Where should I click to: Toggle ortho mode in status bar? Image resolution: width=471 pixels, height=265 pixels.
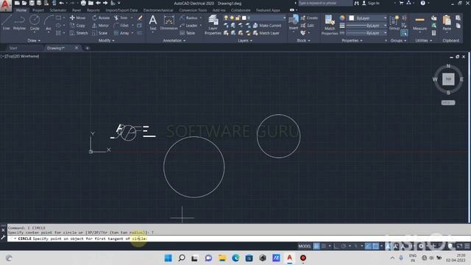tap(336, 246)
